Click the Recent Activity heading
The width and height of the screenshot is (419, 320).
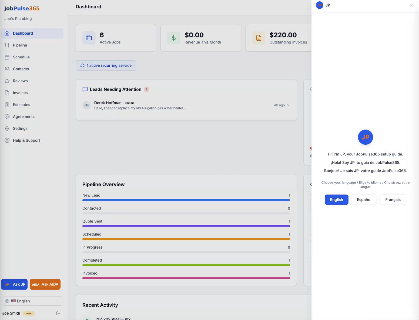tap(100, 305)
